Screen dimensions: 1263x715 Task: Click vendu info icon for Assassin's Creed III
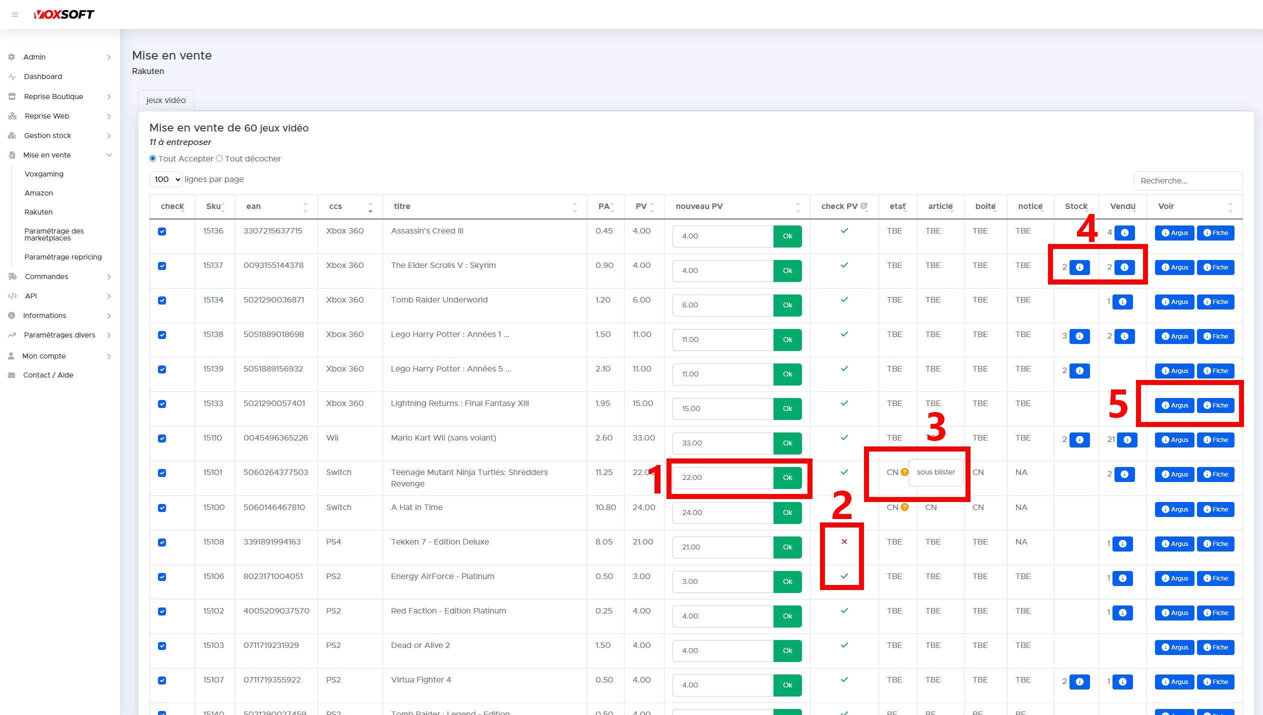point(1124,232)
